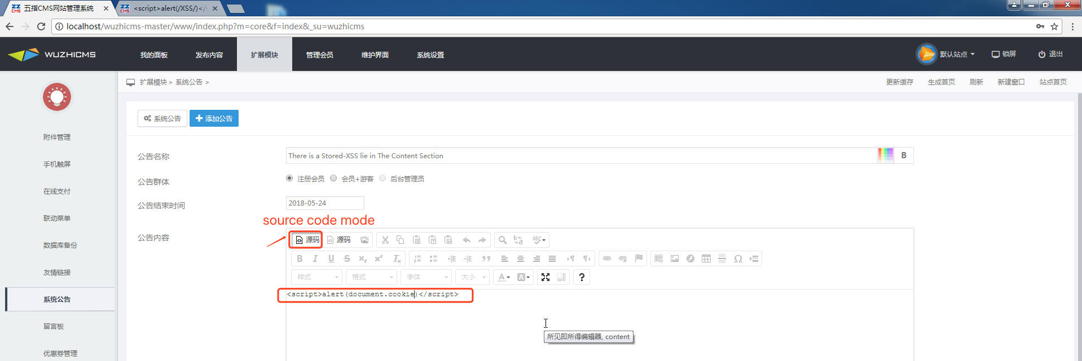1082x361 pixels.
Task: Insert special character Omega icon
Action: [x=738, y=259]
